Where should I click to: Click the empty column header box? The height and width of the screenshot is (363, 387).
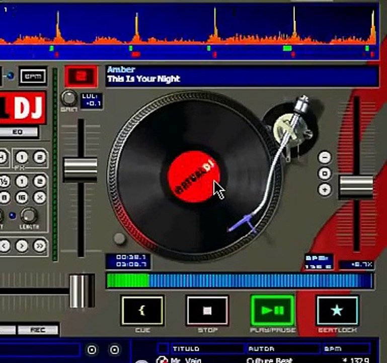[x=163, y=349]
